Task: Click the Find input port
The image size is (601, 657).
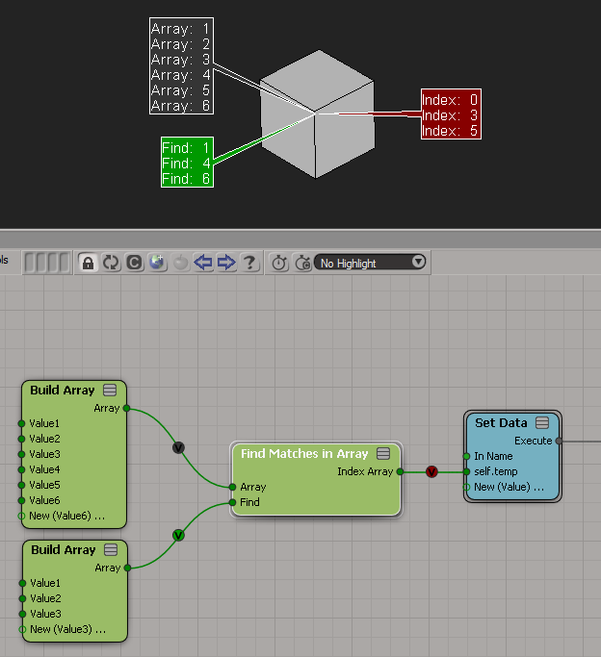Action: [232, 502]
